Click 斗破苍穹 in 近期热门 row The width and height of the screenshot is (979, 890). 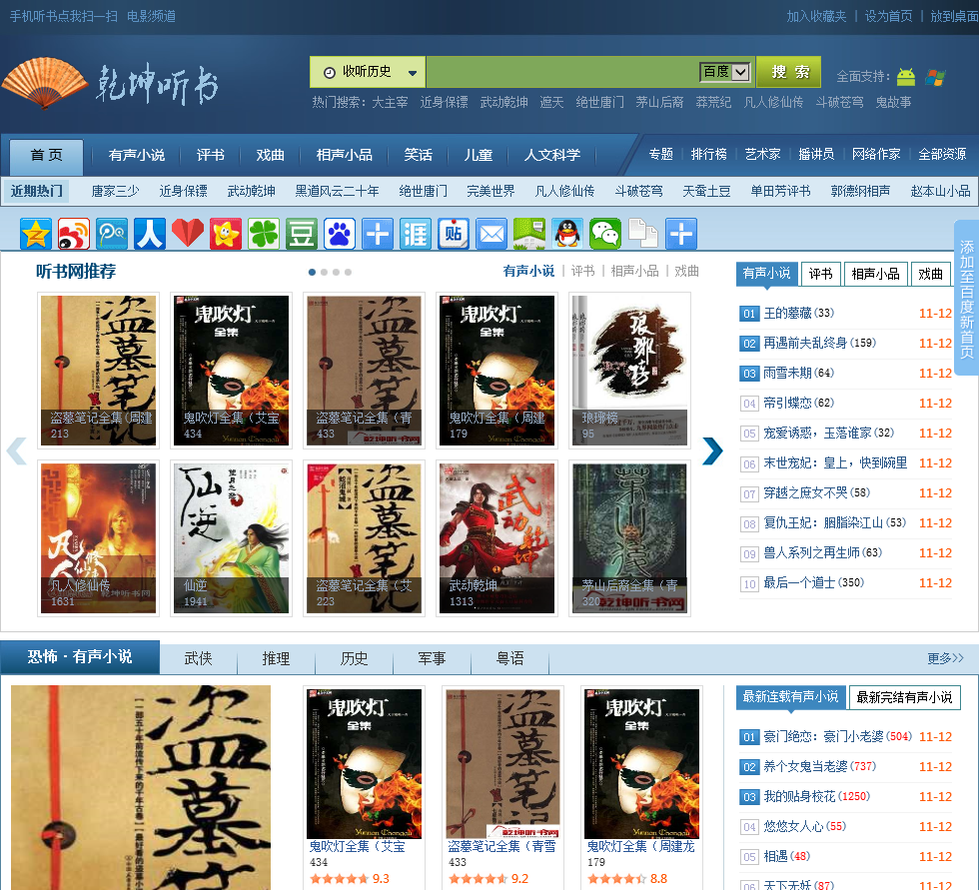638,191
